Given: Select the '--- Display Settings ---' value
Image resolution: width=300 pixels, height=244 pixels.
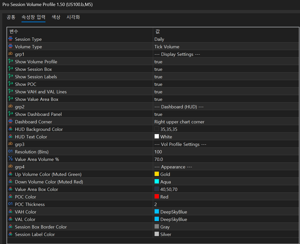Looking at the screenshot, I should click(x=177, y=54).
